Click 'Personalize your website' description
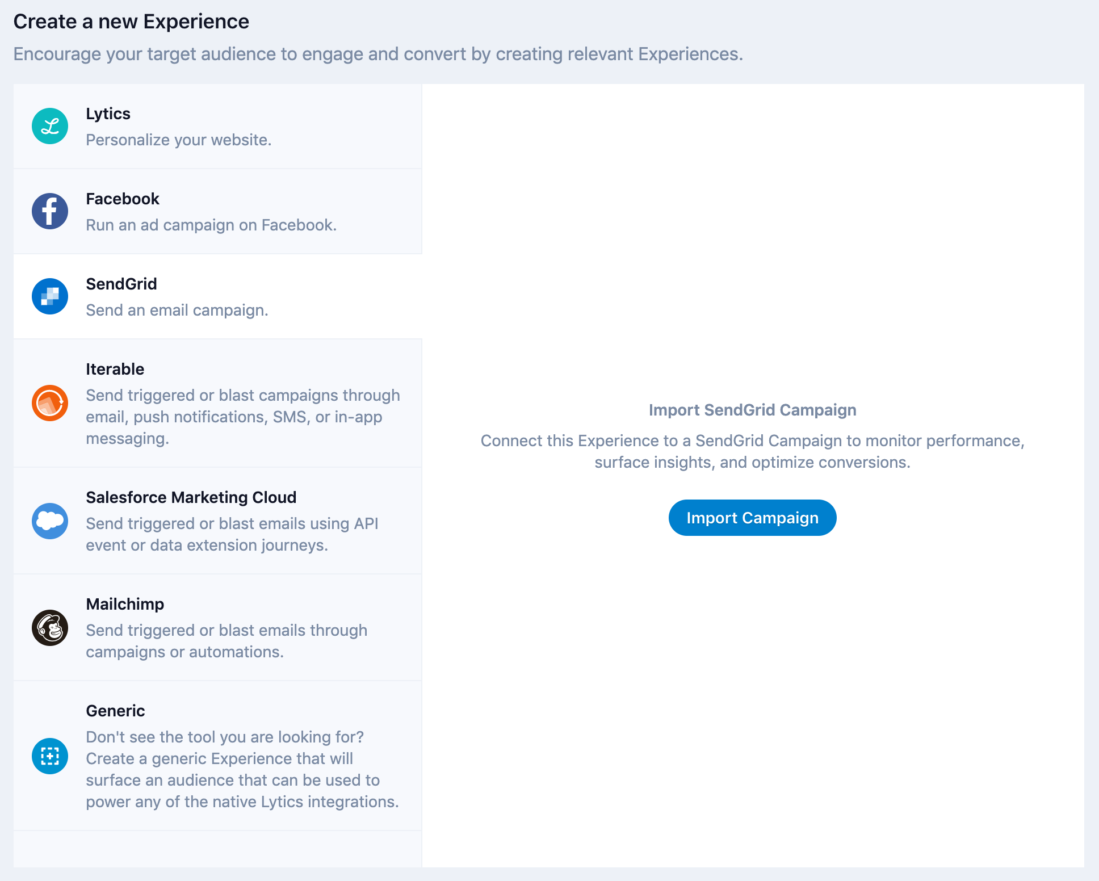The image size is (1099, 881). tap(178, 140)
